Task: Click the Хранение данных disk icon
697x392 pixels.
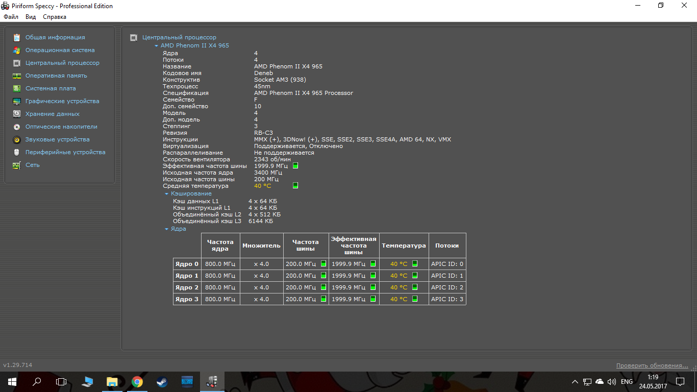Action: point(17,114)
